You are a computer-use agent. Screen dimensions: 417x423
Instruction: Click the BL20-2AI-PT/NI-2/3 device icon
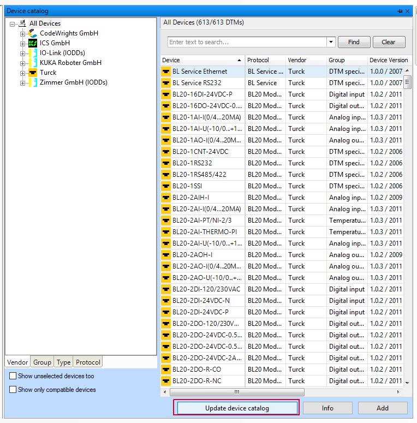[x=166, y=221]
